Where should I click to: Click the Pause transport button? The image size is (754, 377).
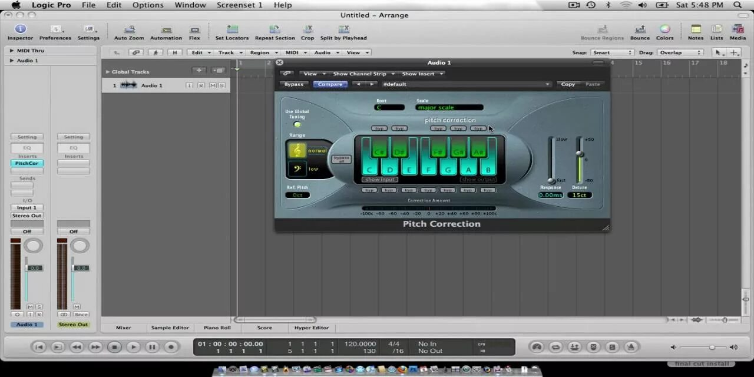tap(152, 347)
